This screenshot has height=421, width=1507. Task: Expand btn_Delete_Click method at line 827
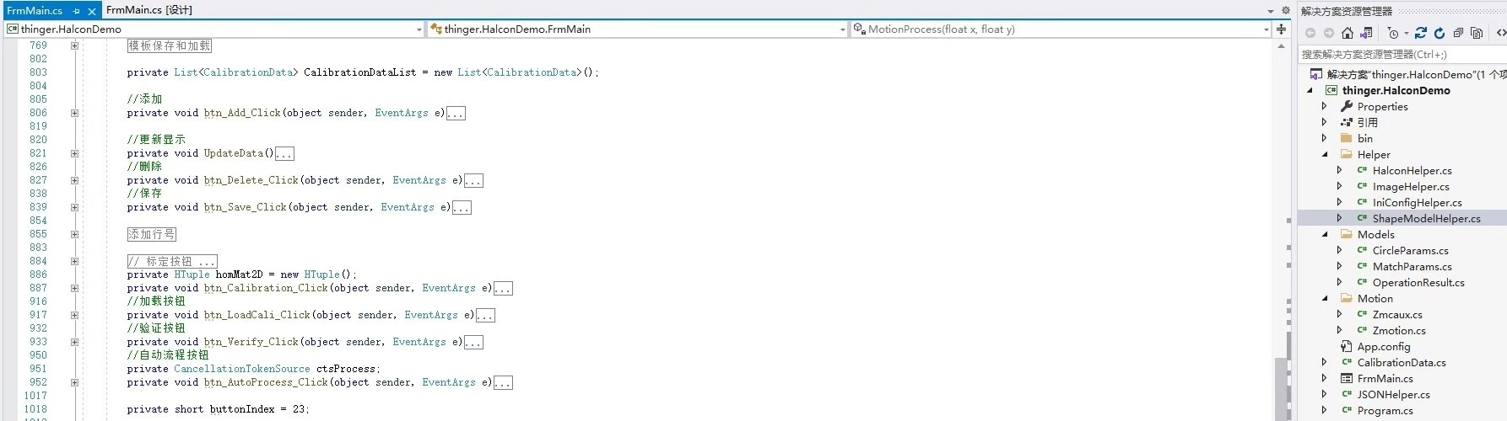[74, 180]
